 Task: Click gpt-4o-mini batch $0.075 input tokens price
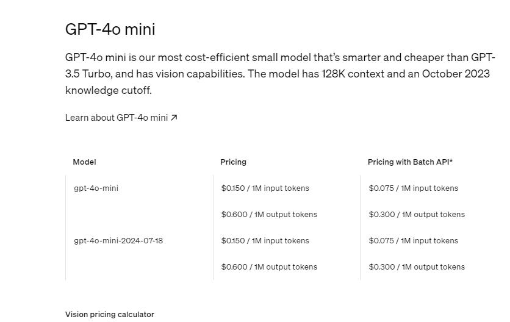tap(414, 188)
